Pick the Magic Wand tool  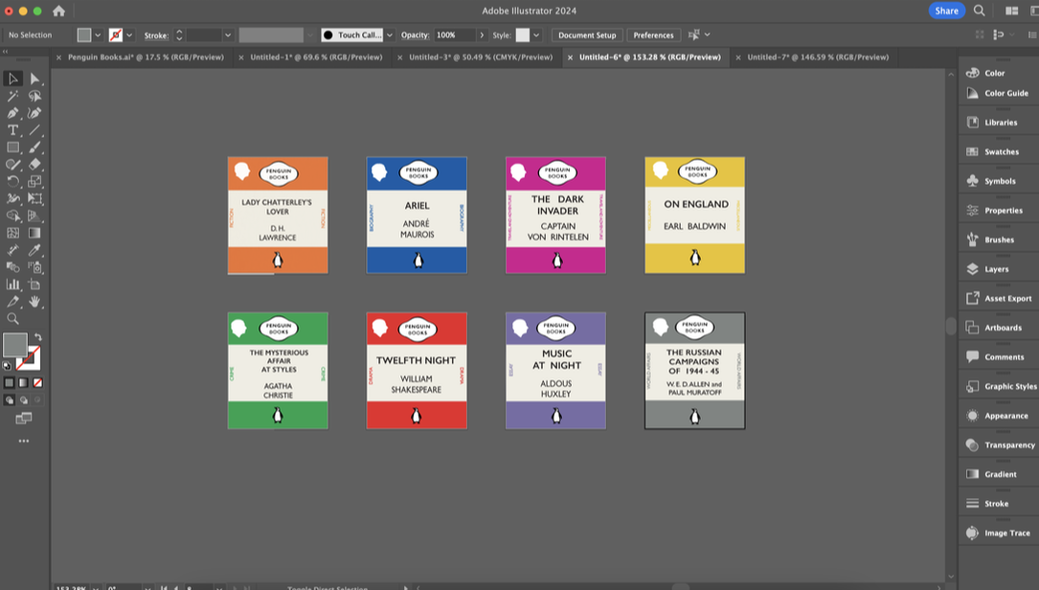(x=12, y=96)
